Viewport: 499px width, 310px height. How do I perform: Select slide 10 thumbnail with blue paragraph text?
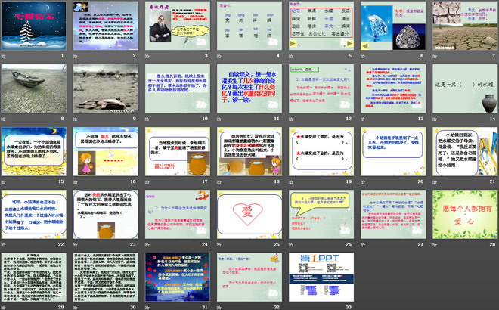click(x=178, y=88)
